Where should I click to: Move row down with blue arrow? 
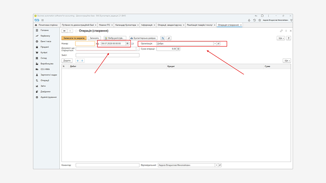click(x=82, y=61)
